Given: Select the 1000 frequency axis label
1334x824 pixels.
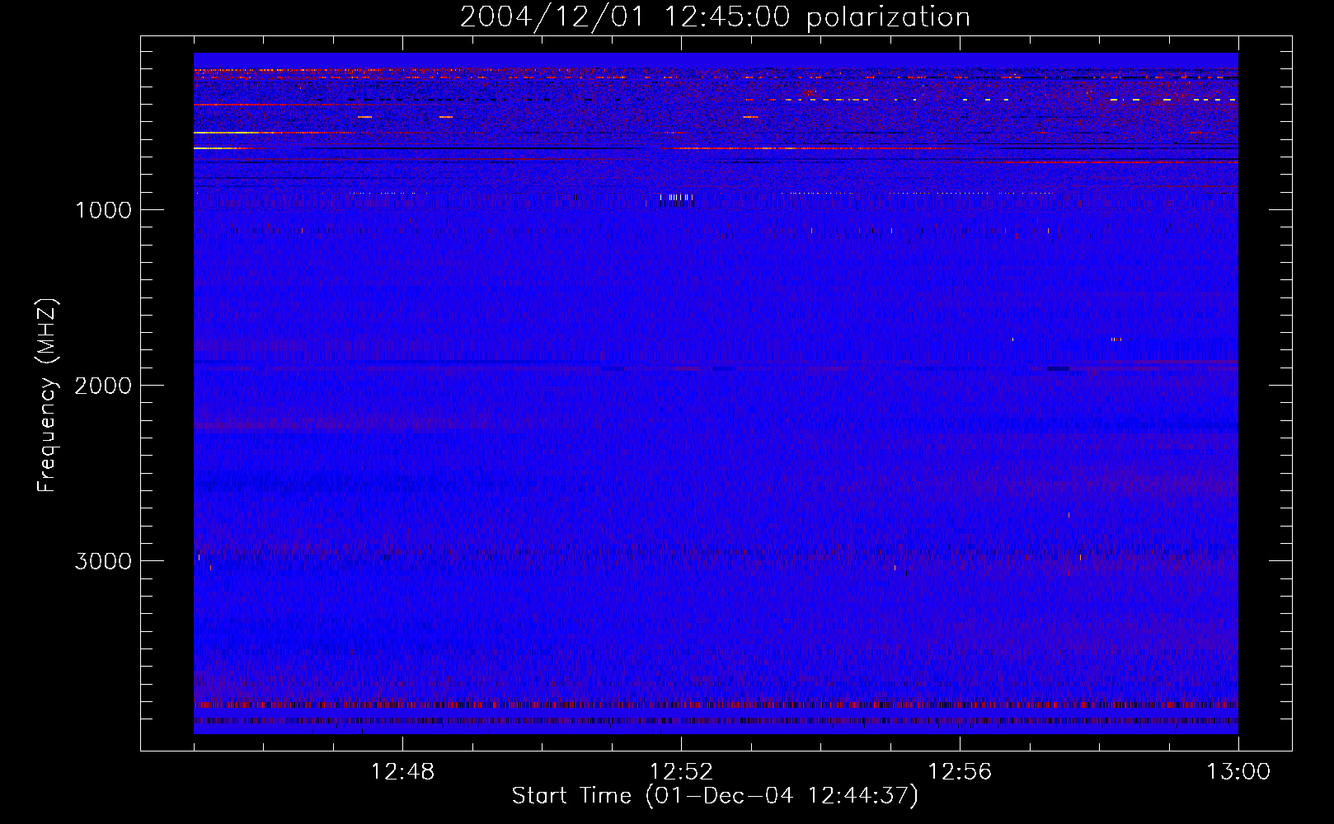Looking at the screenshot, I should (103, 210).
